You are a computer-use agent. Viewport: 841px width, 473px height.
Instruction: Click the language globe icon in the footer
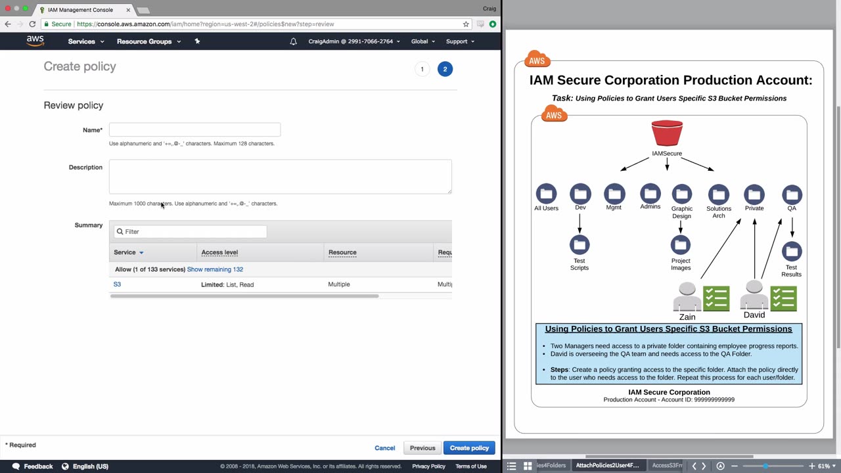tap(65, 466)
